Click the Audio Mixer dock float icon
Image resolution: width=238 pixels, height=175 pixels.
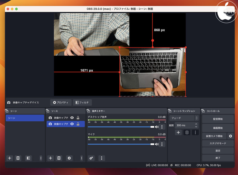89,111
